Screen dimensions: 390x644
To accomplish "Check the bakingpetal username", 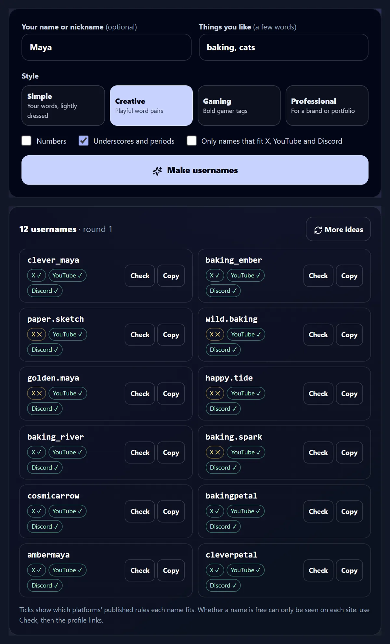I will tap(318, 511).
